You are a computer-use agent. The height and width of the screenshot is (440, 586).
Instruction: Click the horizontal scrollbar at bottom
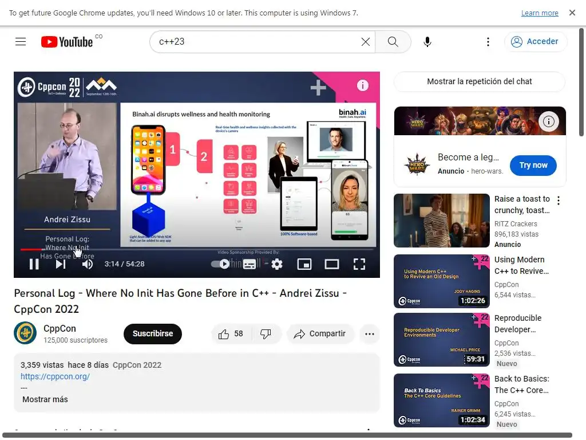[x=287, y=435]
